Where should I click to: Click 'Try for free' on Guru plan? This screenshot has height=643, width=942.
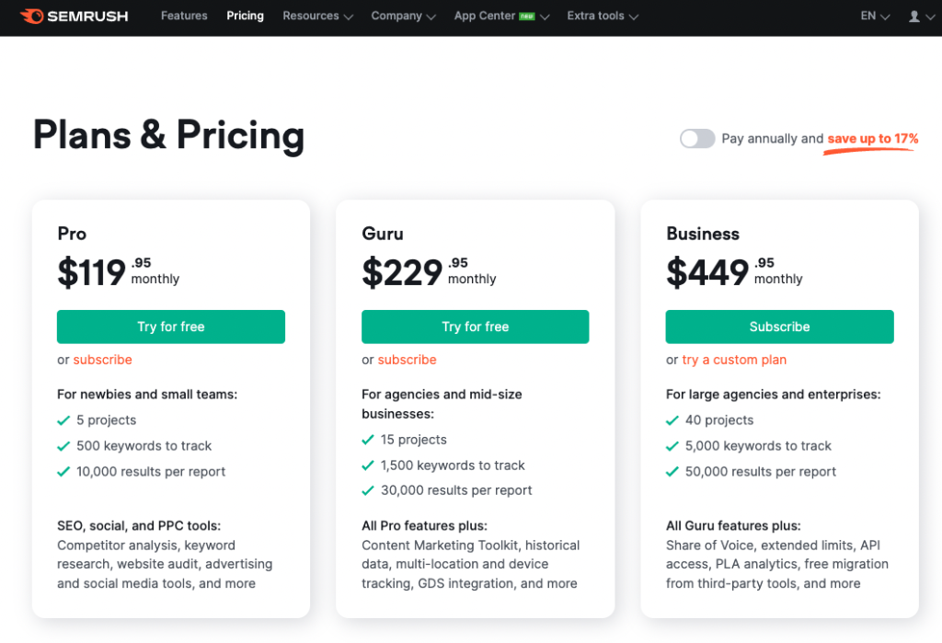476,327
